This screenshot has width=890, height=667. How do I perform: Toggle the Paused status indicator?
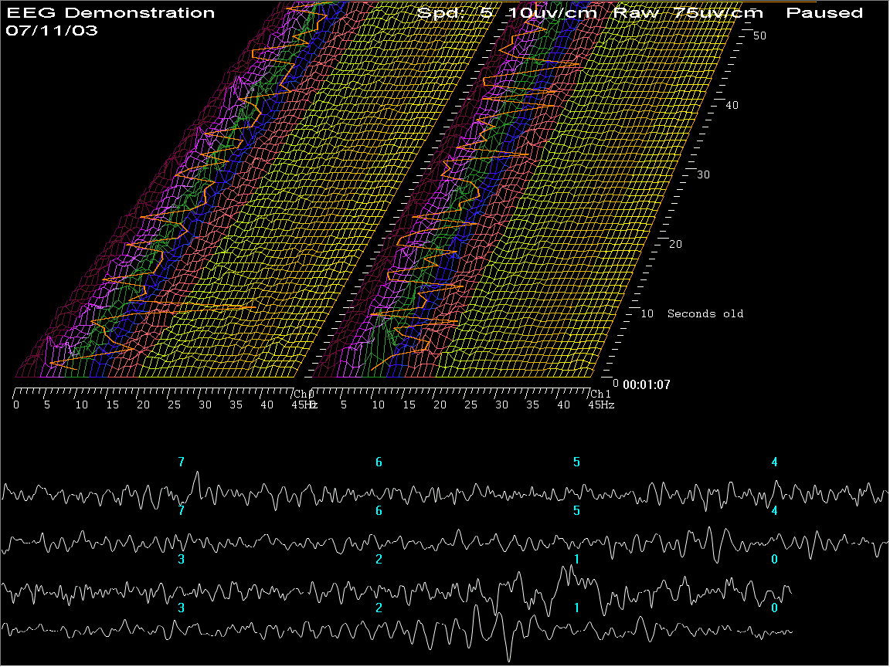coord(824,13)
